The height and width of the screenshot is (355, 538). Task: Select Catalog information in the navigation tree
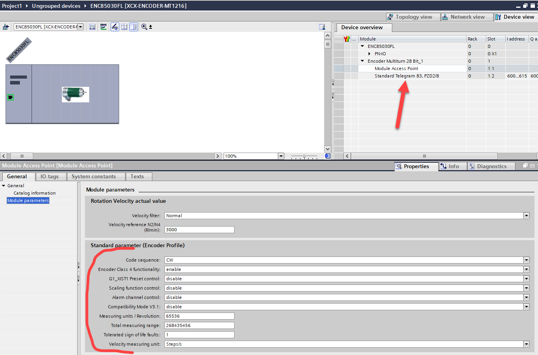tap(35, 193)
